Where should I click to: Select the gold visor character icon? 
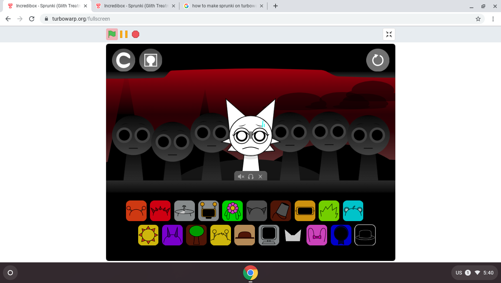point(305,211)
